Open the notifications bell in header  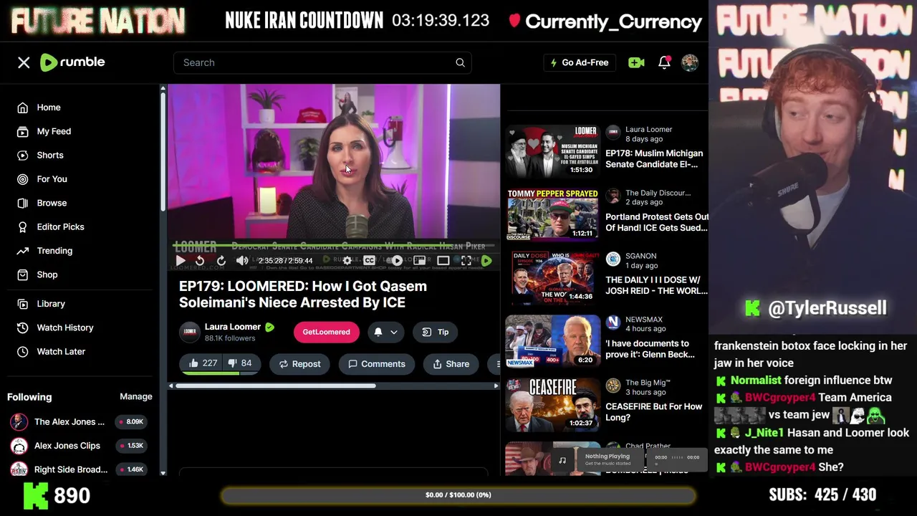pos(664,62)
